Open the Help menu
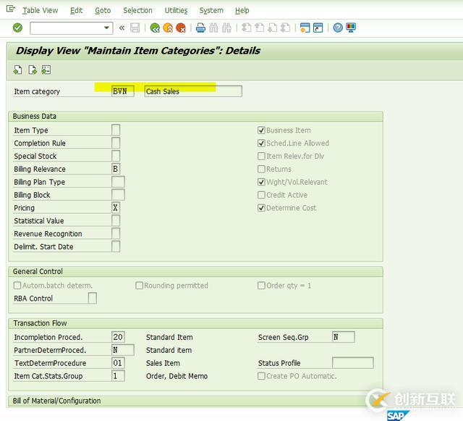The height and width of the screenshot is (421, 463). [242, 11]
